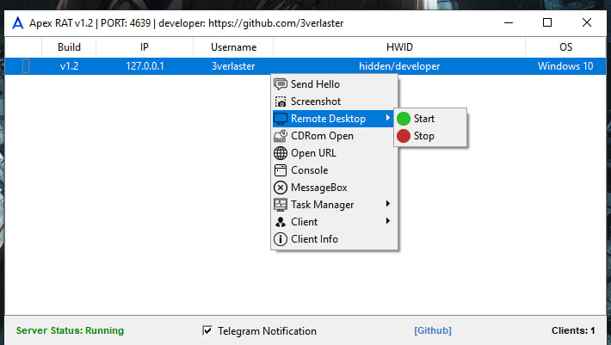Click the OS column header

[x=565, y=47]
